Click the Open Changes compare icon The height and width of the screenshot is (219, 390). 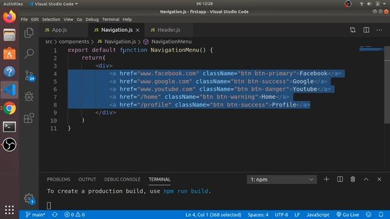tap(353, 30)
